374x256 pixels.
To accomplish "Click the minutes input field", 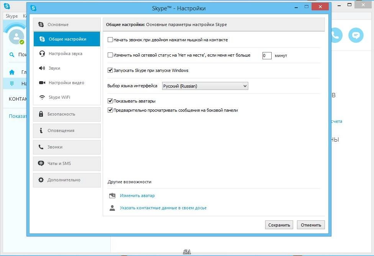I will click(267, 55).
